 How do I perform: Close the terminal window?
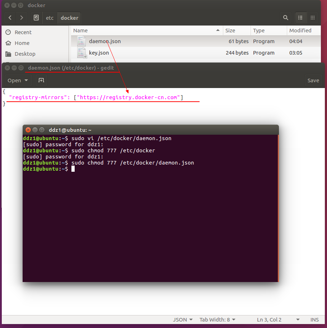coord(28,130)
